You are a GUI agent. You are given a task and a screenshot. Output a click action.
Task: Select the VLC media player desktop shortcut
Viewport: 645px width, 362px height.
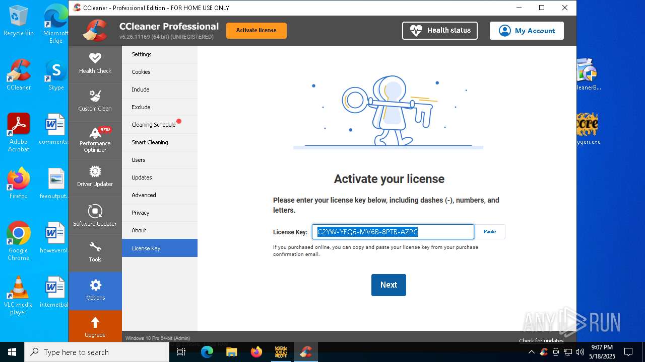coord(19,296)
